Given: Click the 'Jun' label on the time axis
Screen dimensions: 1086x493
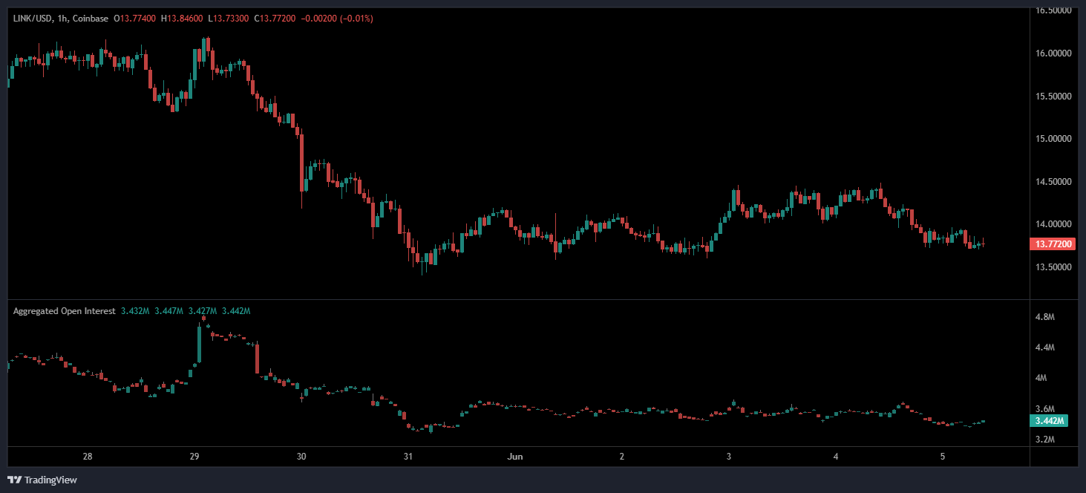Looking at the screenshot, I should click(x=514, y=457).
